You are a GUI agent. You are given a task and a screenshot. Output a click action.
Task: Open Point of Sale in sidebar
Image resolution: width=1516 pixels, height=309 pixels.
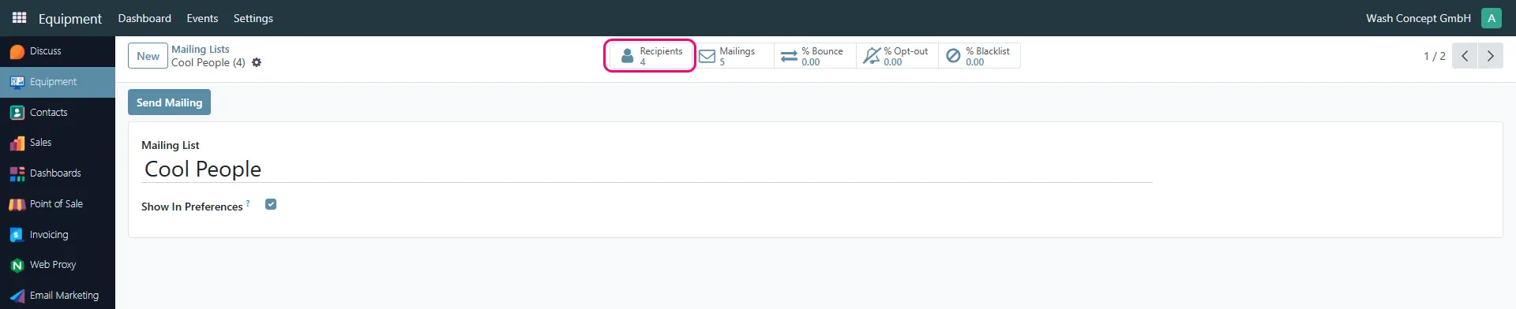(58, 204)
